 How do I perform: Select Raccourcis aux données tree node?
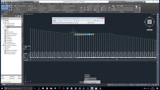coord(10,45)
